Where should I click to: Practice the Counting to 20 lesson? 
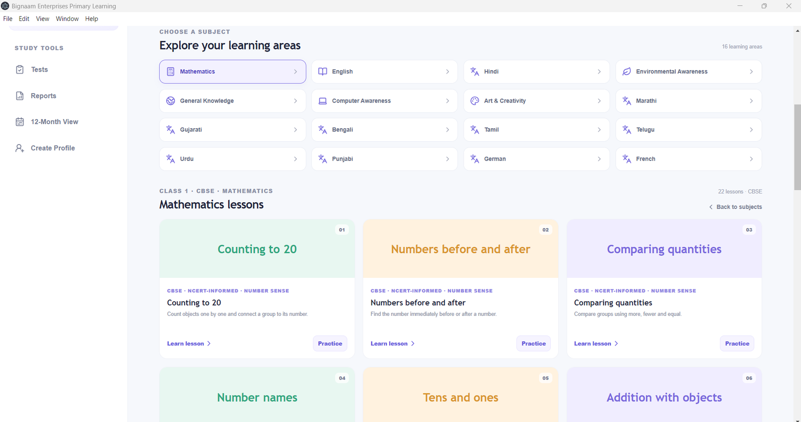pyautogui.click(x=330, y=343)
